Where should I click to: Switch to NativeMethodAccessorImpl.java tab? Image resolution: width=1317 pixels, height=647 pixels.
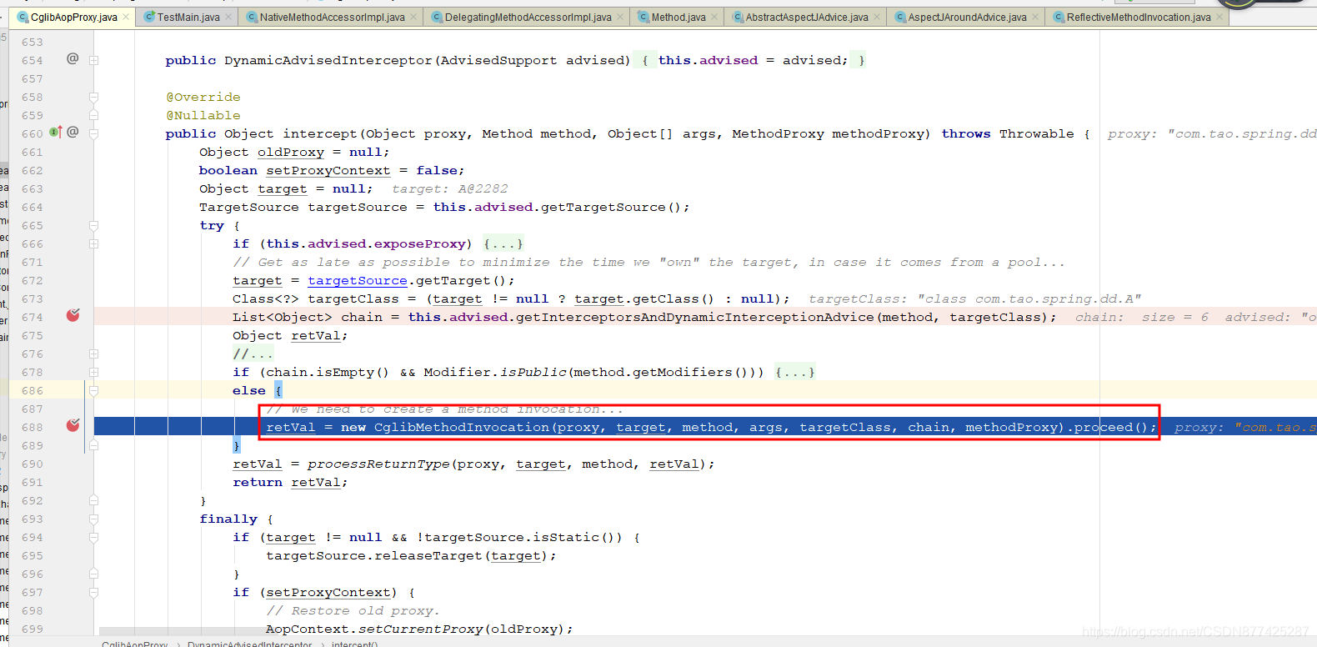pyautogui.click(x=332, y=17)
